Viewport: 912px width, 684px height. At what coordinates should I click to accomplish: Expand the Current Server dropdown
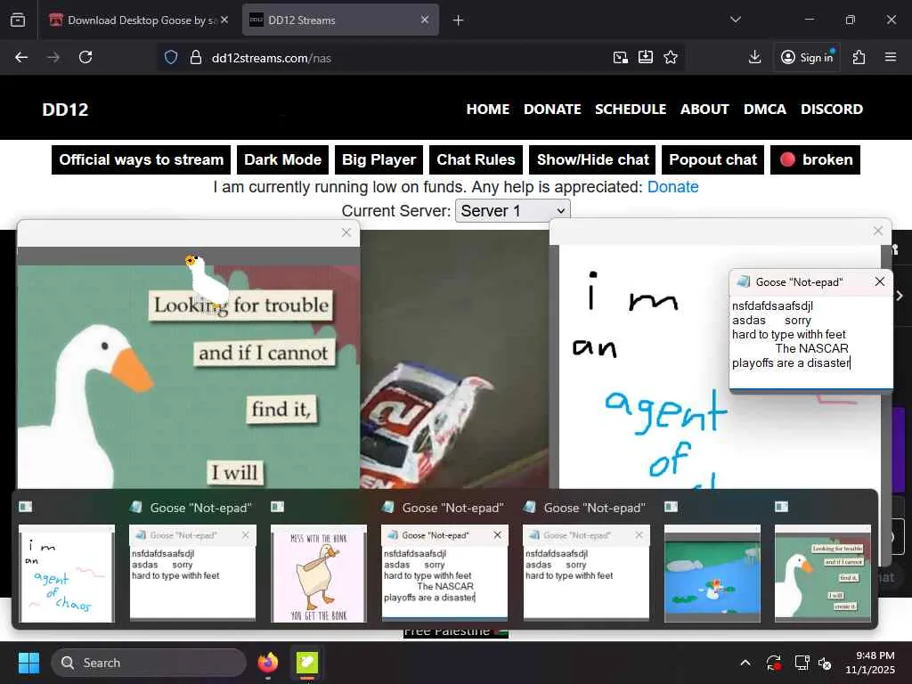pos(512,210)
